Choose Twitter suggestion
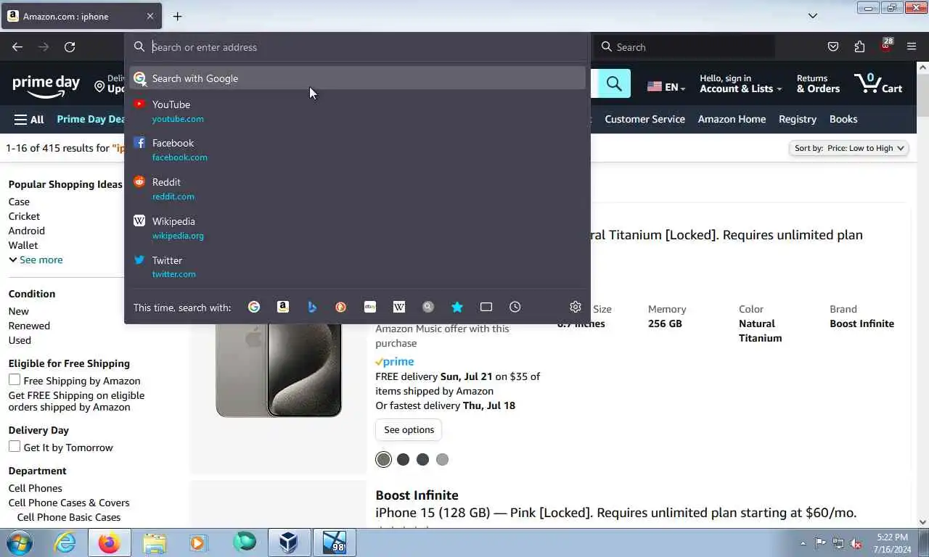The width and height of the screenshot is (929, 557). click(357, 267)
